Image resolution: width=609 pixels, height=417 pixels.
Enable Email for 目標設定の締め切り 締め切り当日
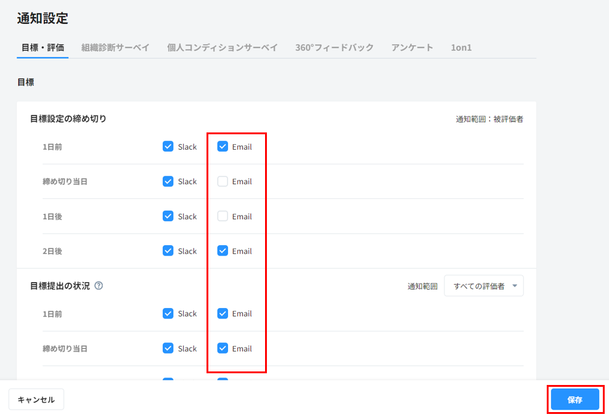(223, 181)
